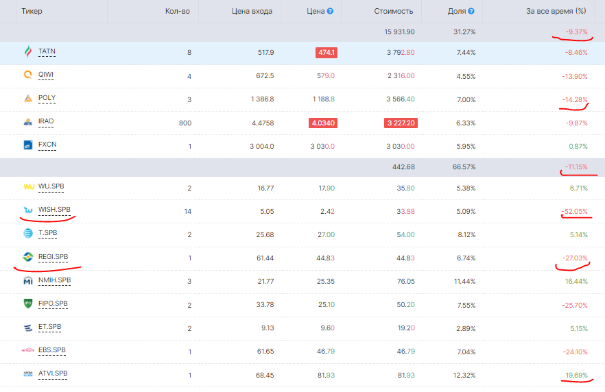Screen dimensions: 605x392
Task: Click the IRAO logo icon
Action: [x=27, y=122]
